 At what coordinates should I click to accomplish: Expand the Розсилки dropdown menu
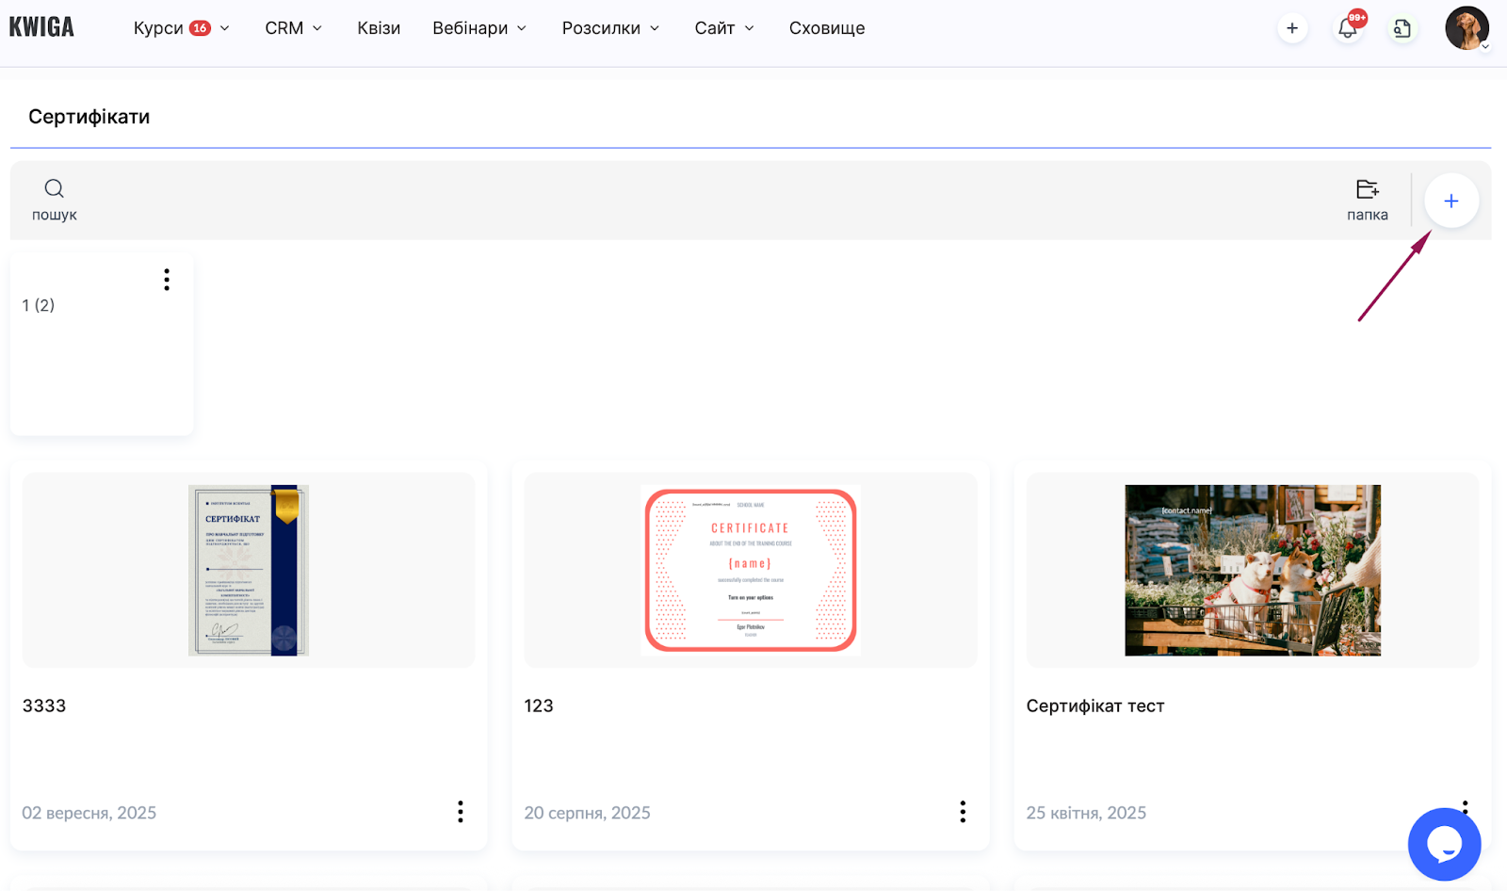[610, 28]
